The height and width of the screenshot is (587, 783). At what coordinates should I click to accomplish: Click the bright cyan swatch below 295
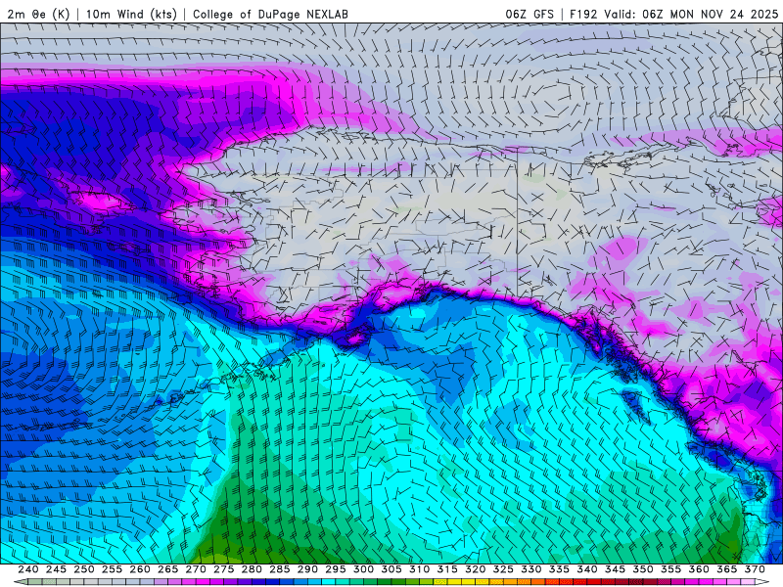point(329,582)
